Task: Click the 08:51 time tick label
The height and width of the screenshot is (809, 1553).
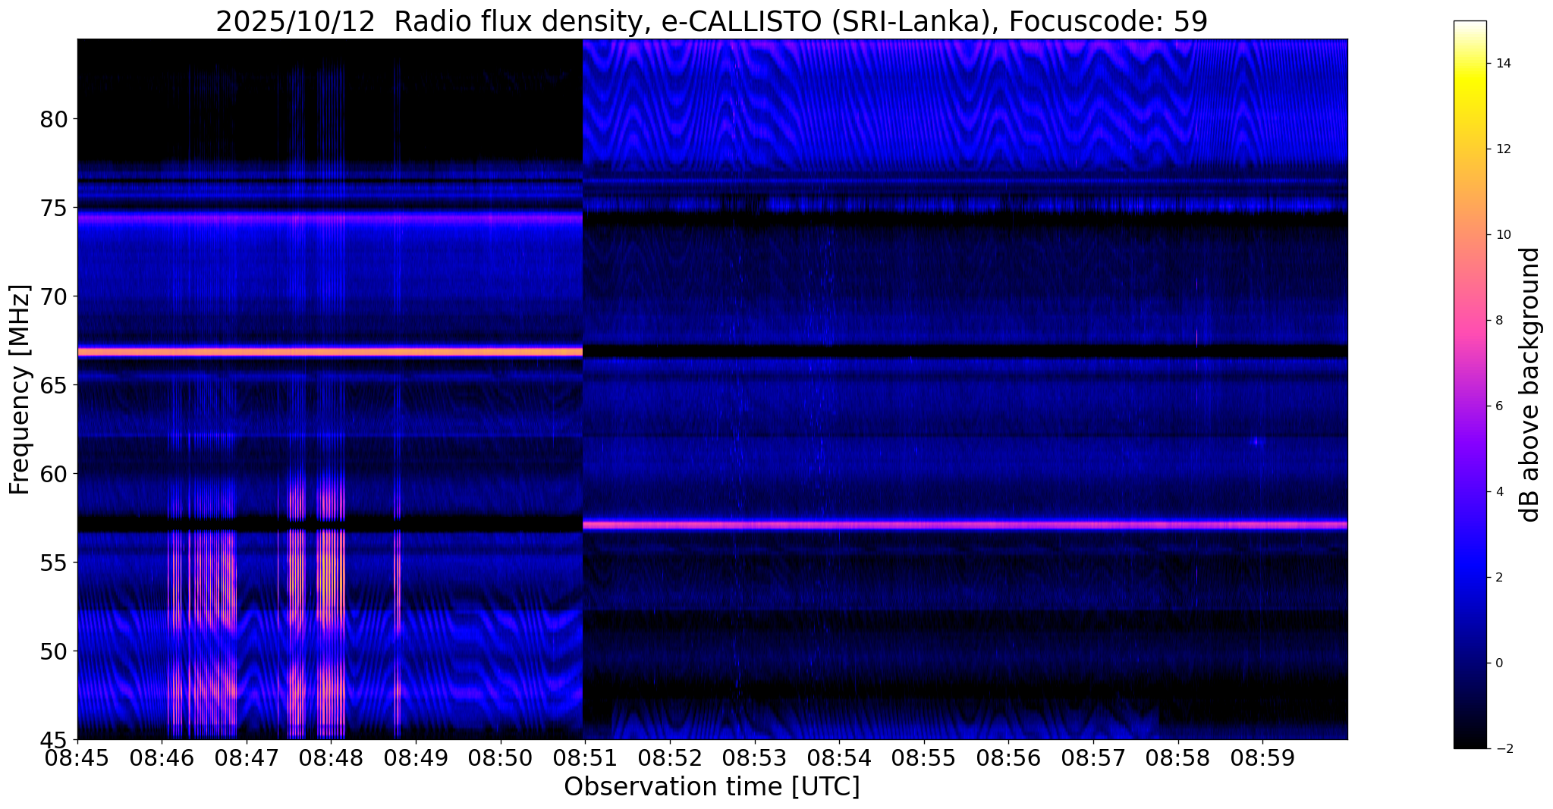Action: coord(585,757)
